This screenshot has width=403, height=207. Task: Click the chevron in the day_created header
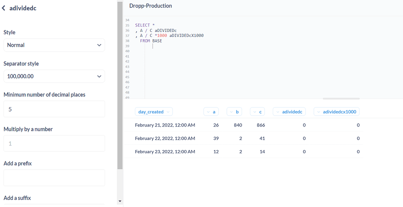point(168,112)
